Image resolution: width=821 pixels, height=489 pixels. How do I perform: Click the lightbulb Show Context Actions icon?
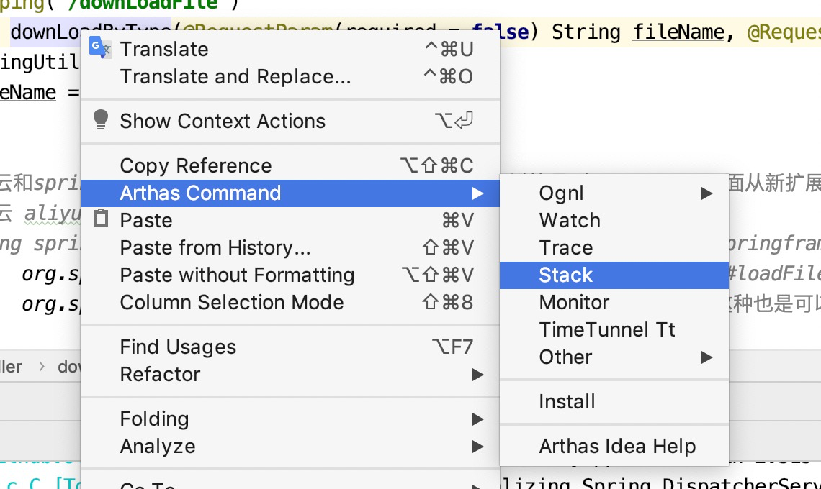[101, 120]
